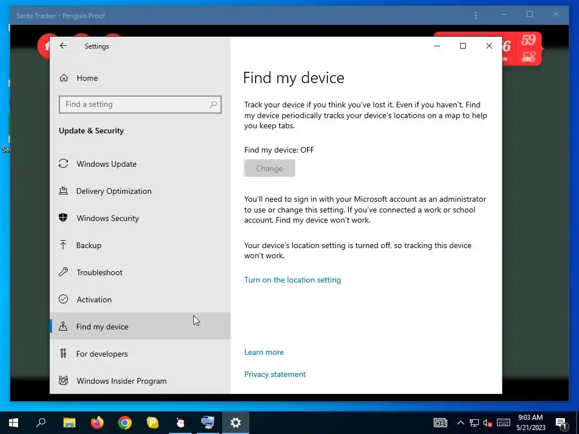Open touch keyboard tray icon
579x434 pixels.
pyautogui.click(x=503, y=423)
